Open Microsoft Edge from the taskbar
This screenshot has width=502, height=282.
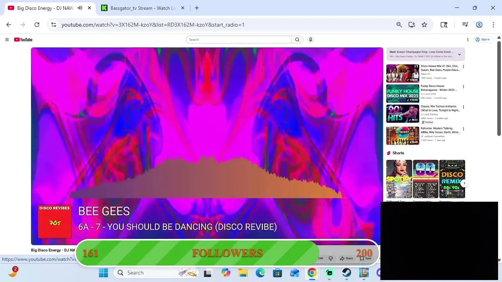260,273
